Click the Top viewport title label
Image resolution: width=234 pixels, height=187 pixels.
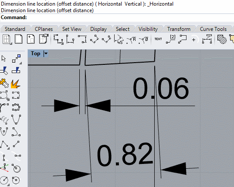pos(36,53)
